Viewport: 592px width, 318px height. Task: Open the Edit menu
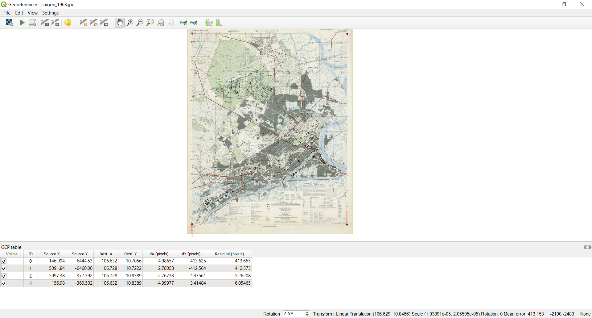click(19, 13)
